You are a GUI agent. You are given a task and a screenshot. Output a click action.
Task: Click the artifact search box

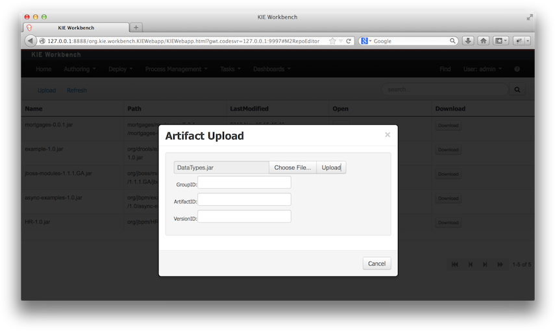tap(445, 90)
